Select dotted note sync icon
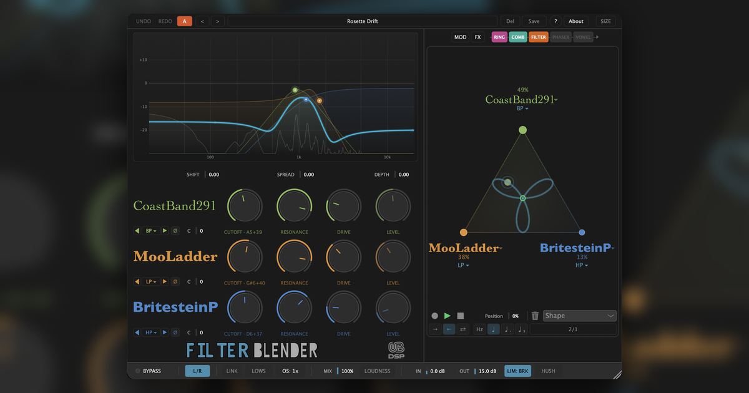 507,329
